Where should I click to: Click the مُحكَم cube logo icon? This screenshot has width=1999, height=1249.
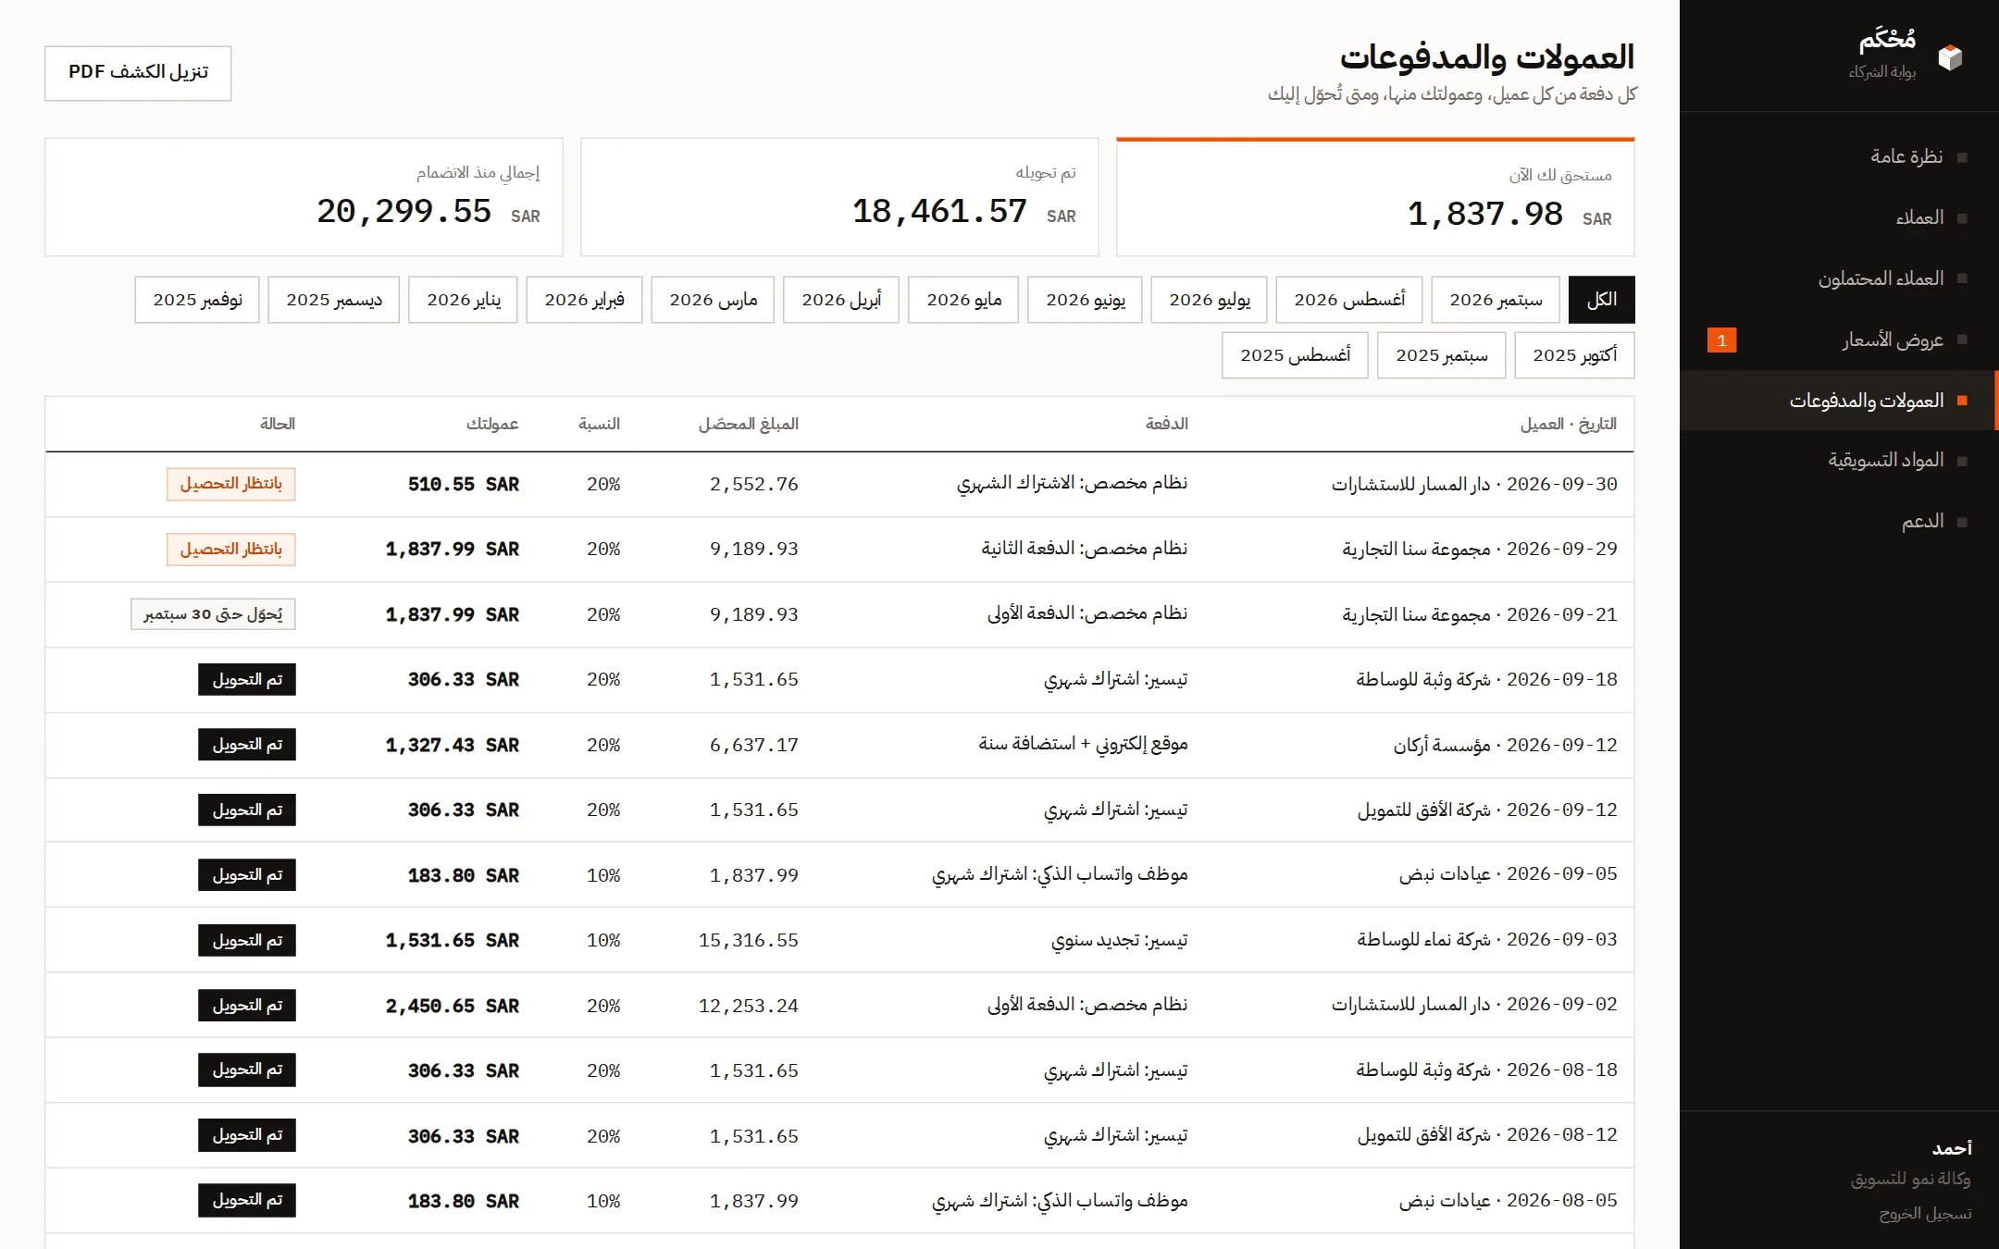(1950, 57)
